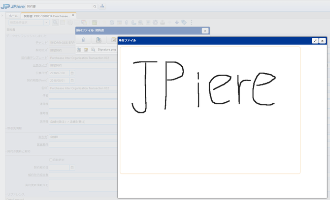Click the Refresh toolbar icon
The height and width of the screenshot is (200, 330).
pos(112,23)
